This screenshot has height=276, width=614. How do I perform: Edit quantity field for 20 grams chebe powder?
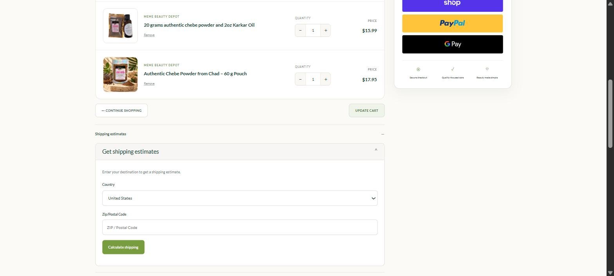tap(313, 31)
